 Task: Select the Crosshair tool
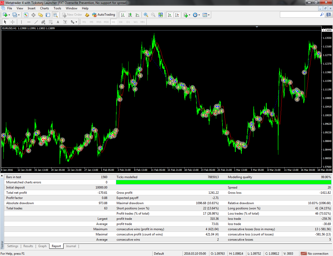(x=12, y=22)
